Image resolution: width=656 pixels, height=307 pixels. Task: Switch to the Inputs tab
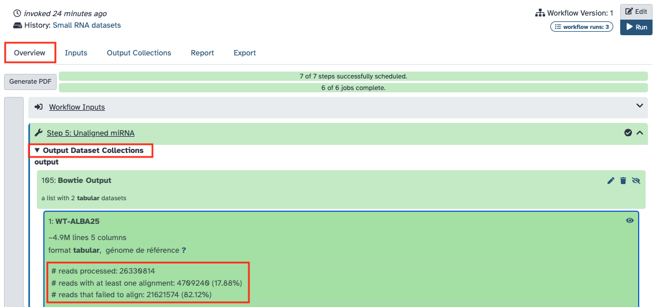[x=76, y=53]
